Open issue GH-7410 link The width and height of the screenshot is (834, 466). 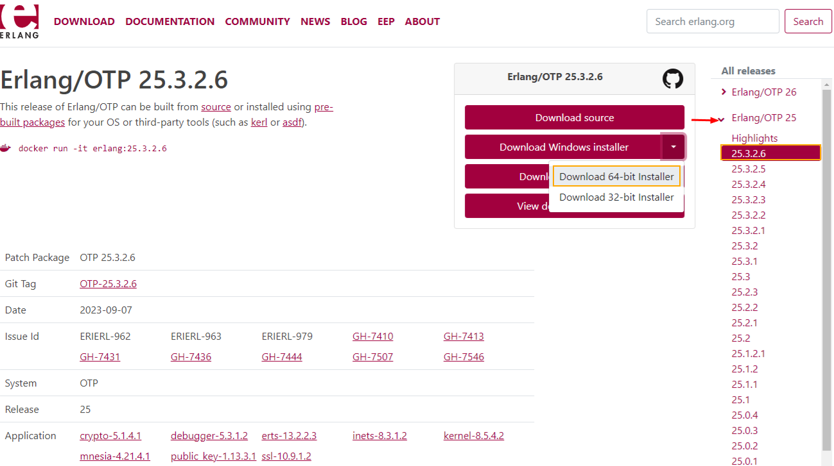372,336
